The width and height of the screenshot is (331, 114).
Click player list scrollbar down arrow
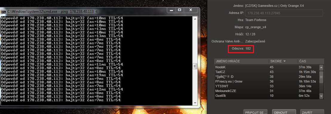point(321,96)
